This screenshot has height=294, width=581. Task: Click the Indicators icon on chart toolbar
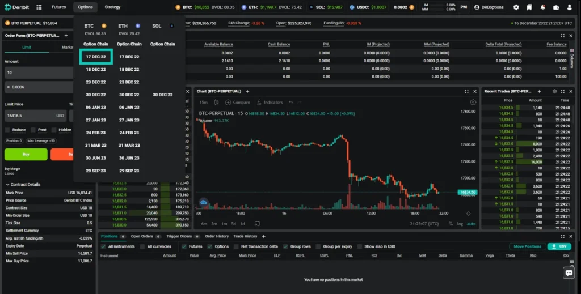[259, 103]
